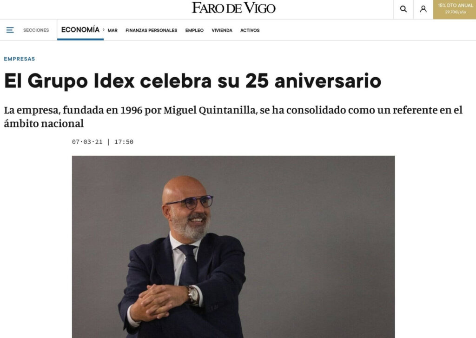Open the article photo of the man
Screen dimensions: 476x338
pyautogui.click(x=233, y=246)
